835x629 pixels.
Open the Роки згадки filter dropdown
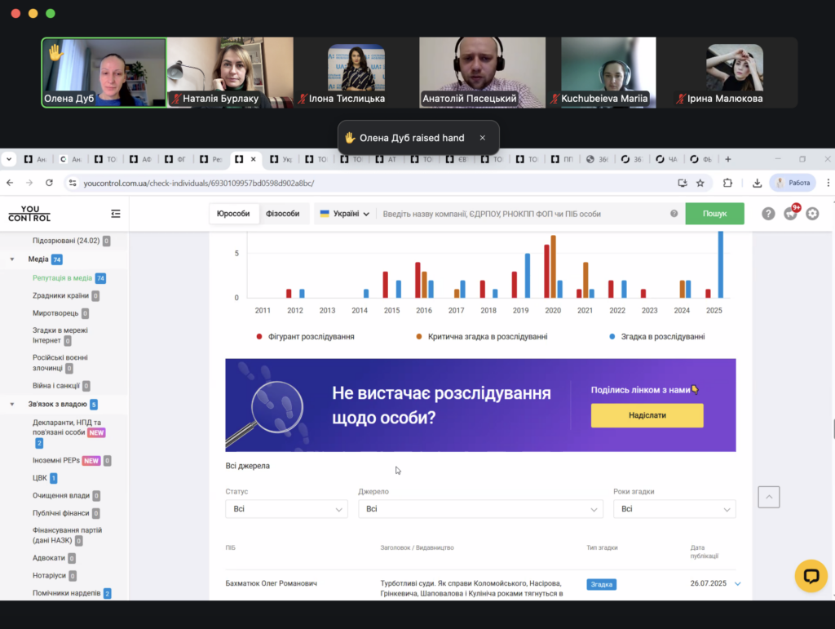tap(674, 509)
